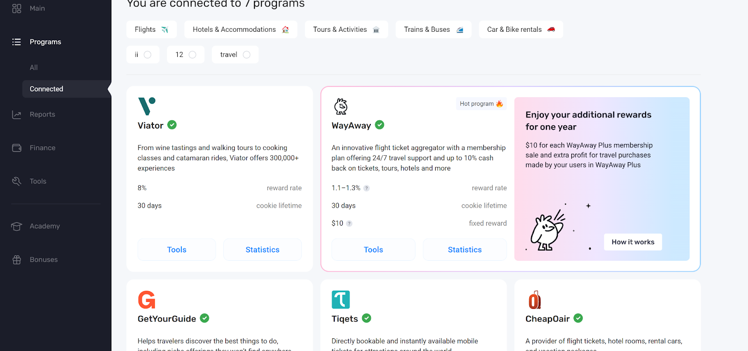This screenshot has height=351, width=748.
Task: Select the 'ii' filter radio circle
Action: click(x=147, y=55)
